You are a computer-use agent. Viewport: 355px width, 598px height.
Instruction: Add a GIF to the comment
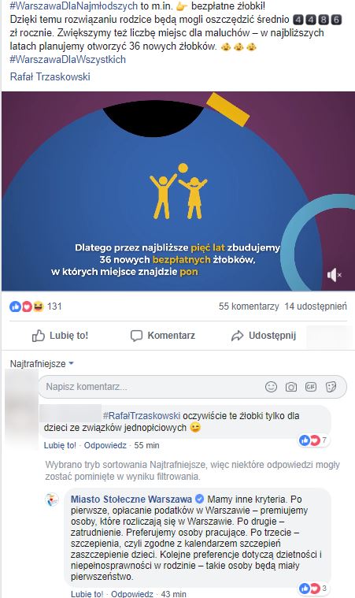(x=311, y=387)
